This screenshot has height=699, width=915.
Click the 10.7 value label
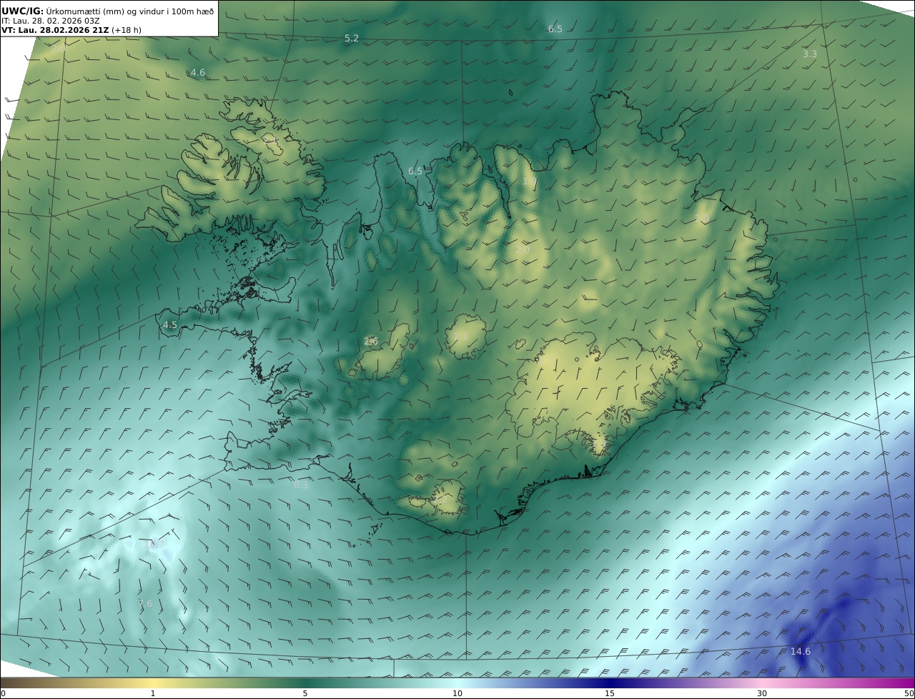[155, 545]
